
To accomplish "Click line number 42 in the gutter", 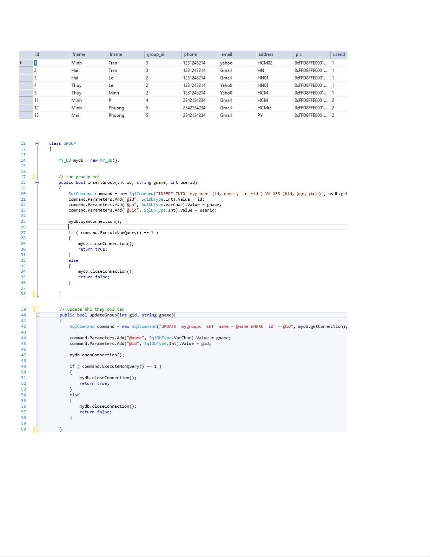I will click(24, 326).
